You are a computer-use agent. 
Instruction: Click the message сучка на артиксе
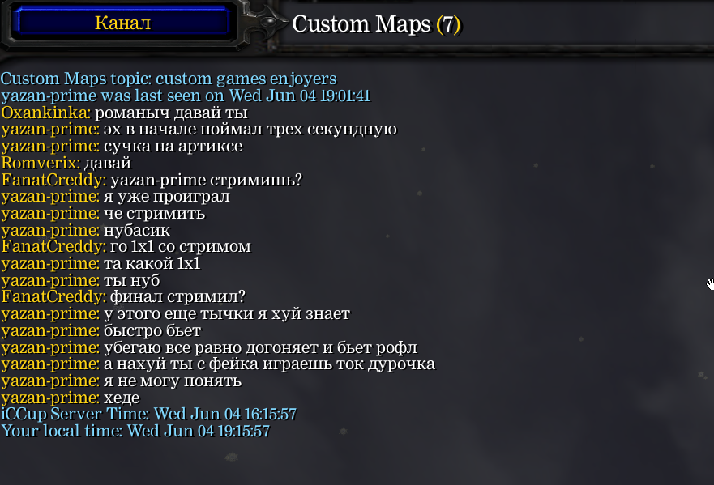173,146
